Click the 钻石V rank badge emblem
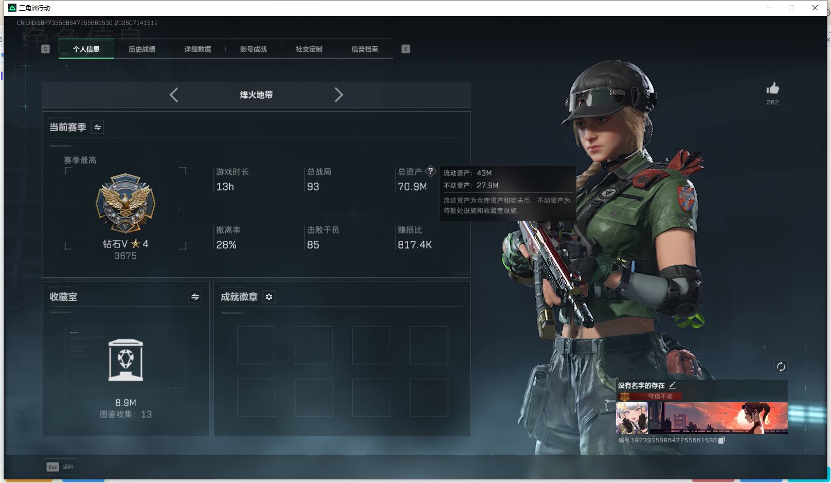 click(125, 203)
